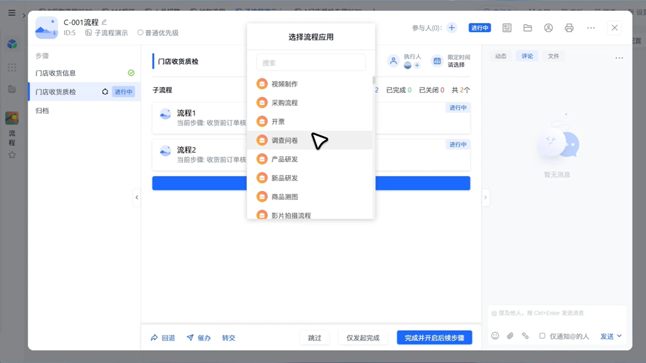Screen dimensions: 646x363
Task: Open comment panel more options ellipsis
Action: point(619,58)
